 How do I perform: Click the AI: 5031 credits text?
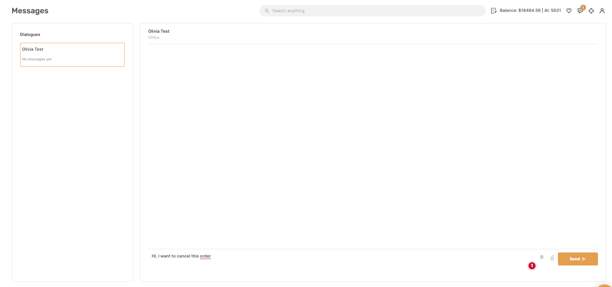tap(553, 10)
